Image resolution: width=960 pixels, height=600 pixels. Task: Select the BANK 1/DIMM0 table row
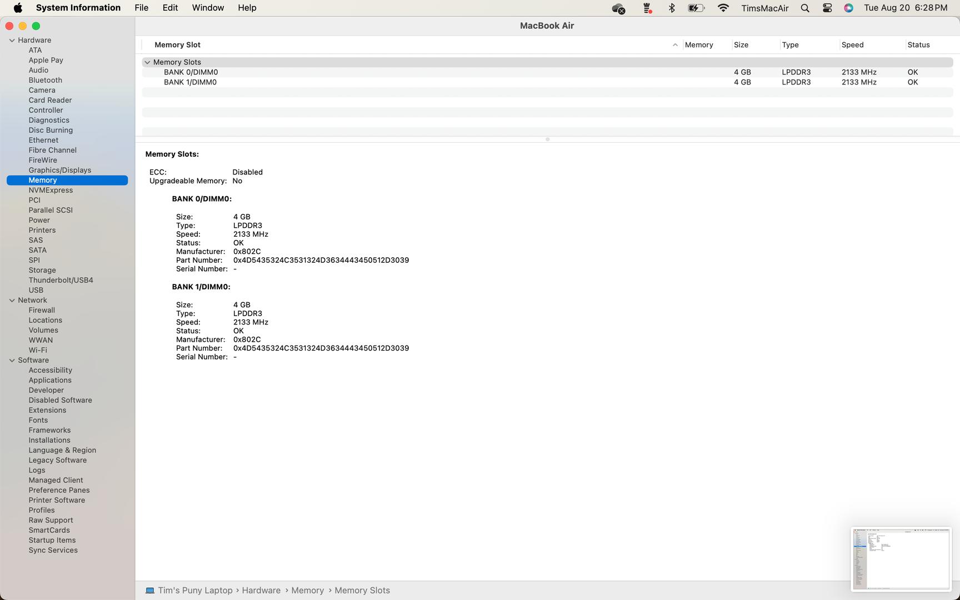(190, 82)
